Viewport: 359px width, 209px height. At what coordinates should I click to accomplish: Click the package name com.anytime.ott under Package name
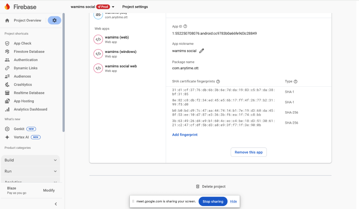click(185, 68)
